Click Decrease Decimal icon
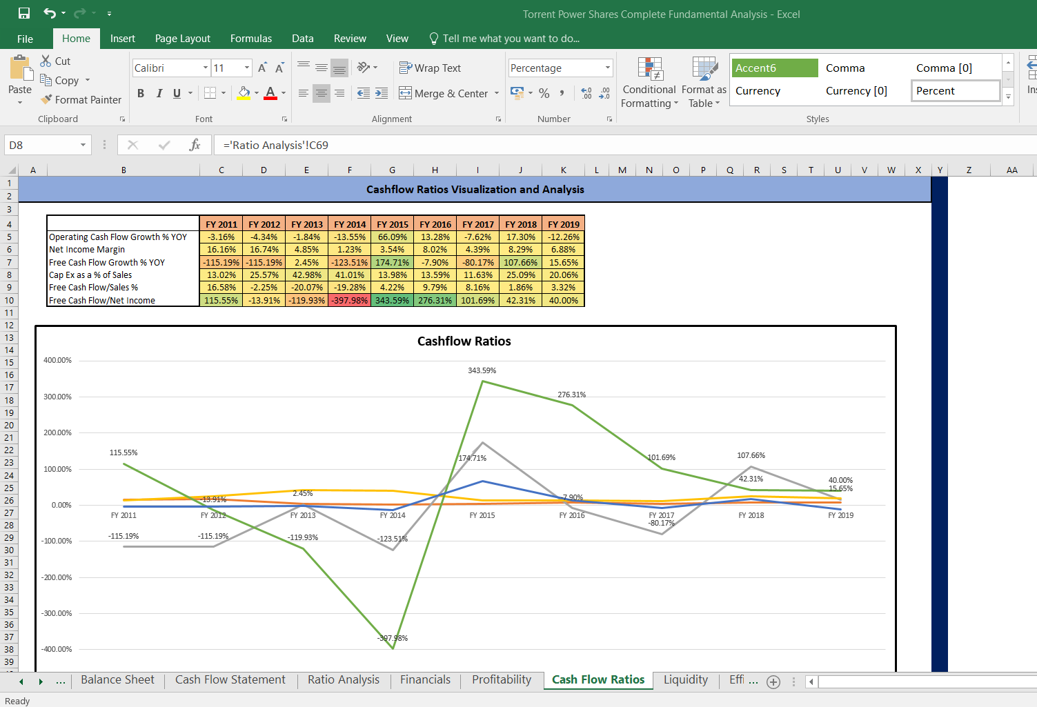This screenshot has width=1037, height=707. click(x=605, y=93)
